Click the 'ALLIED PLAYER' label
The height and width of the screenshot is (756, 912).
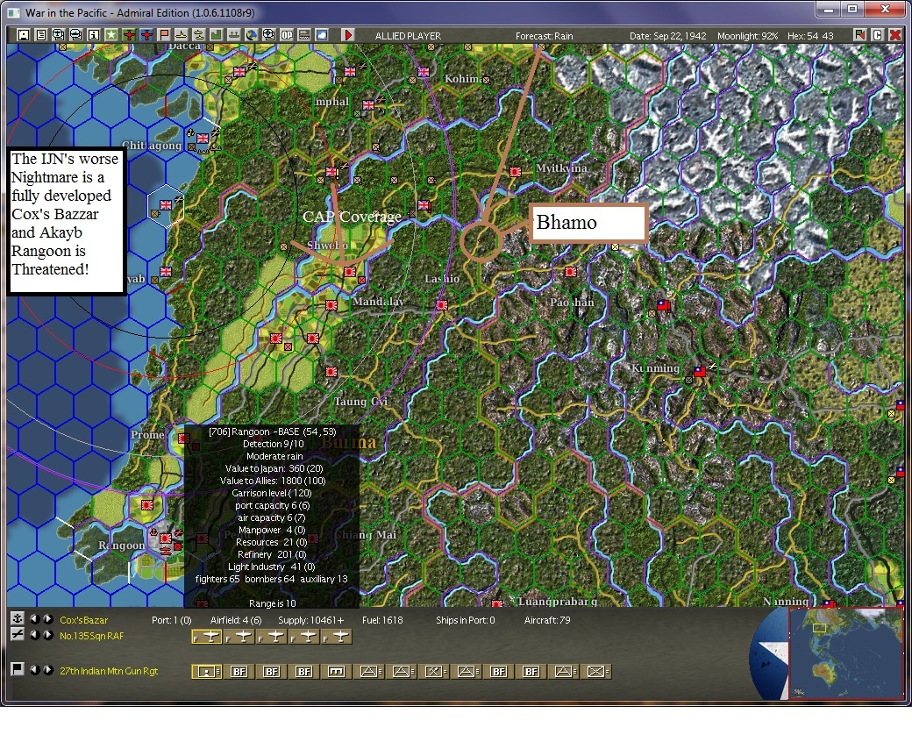click(408, 36)
